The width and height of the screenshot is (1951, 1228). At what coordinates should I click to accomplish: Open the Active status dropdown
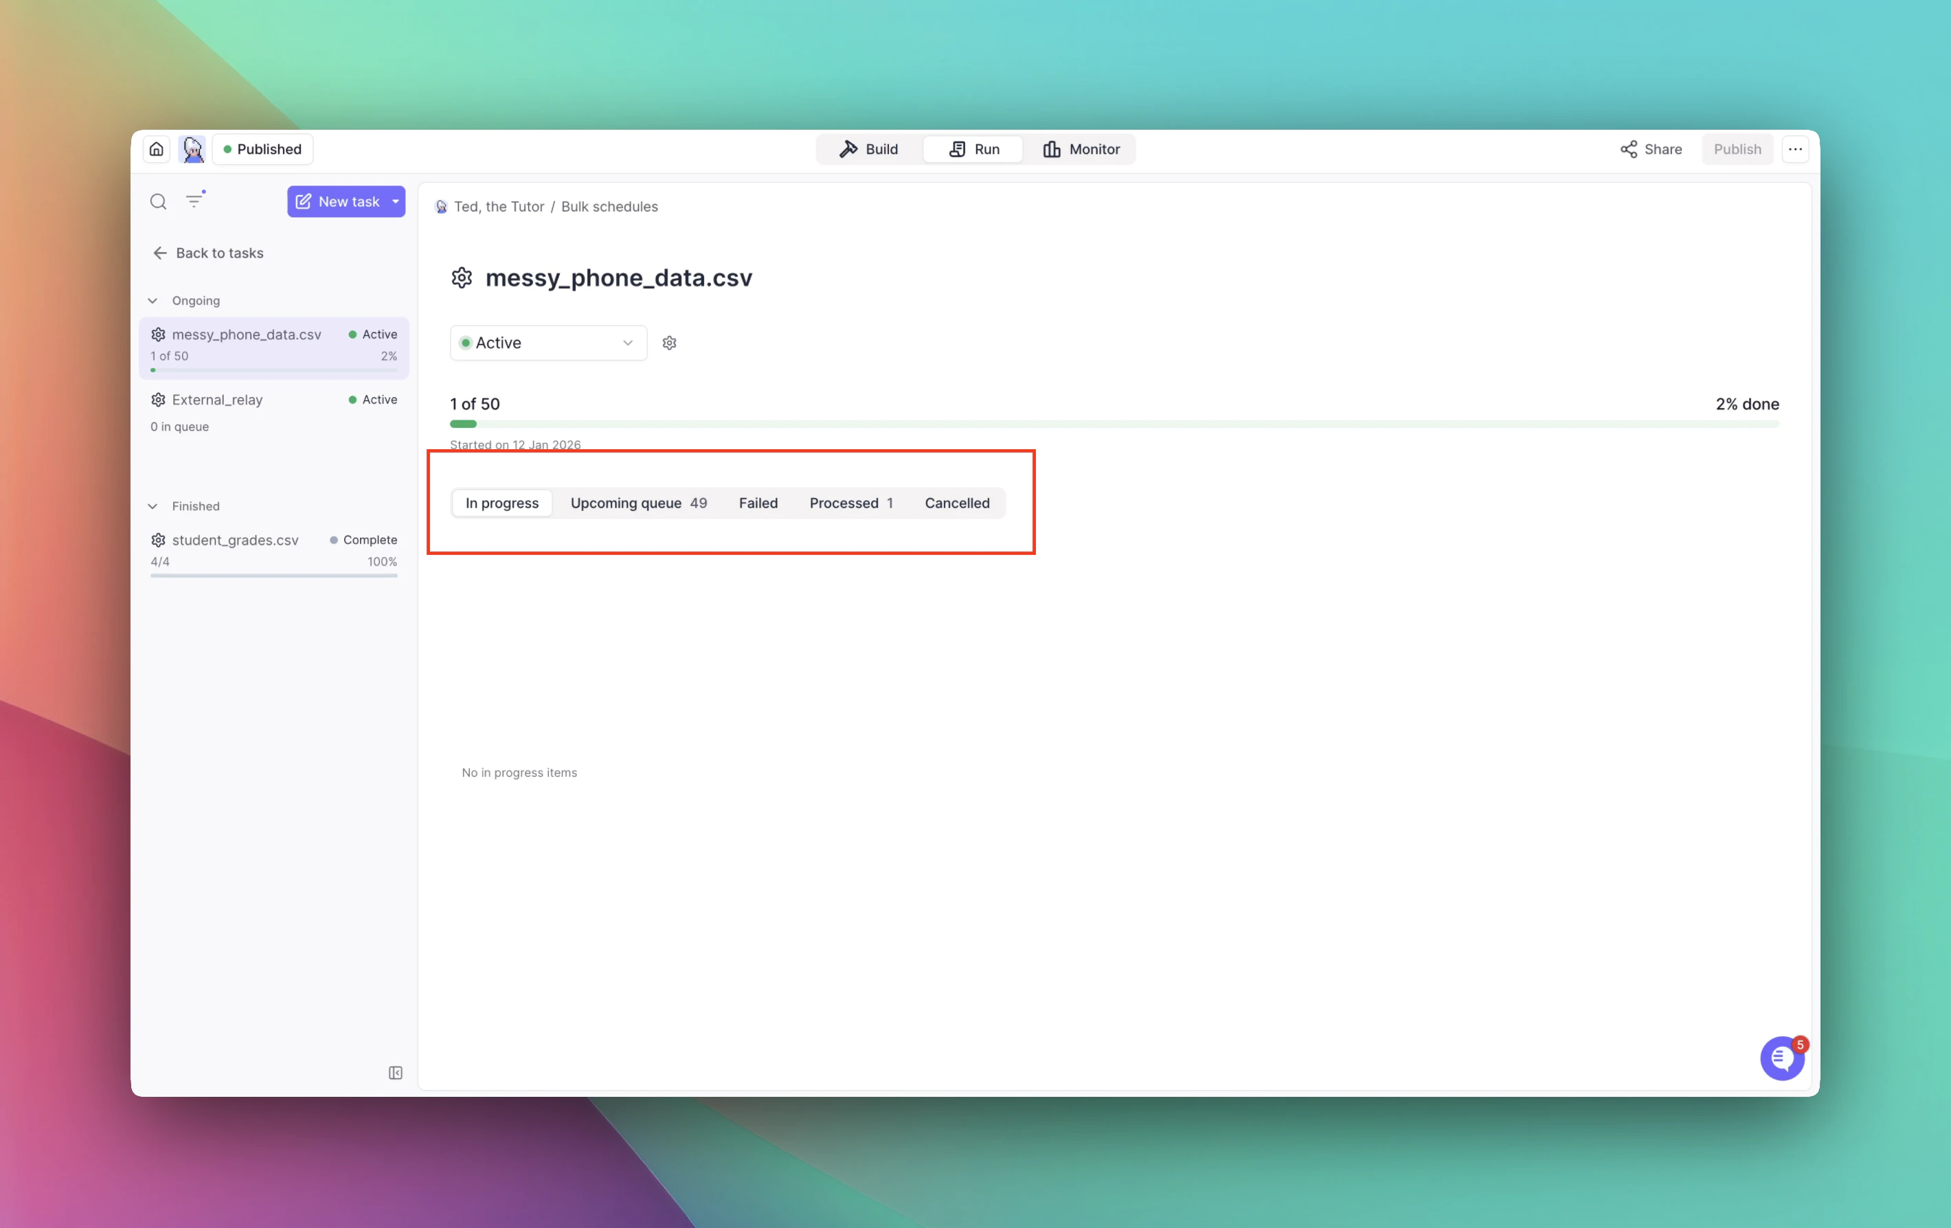(x=548, y=343)
